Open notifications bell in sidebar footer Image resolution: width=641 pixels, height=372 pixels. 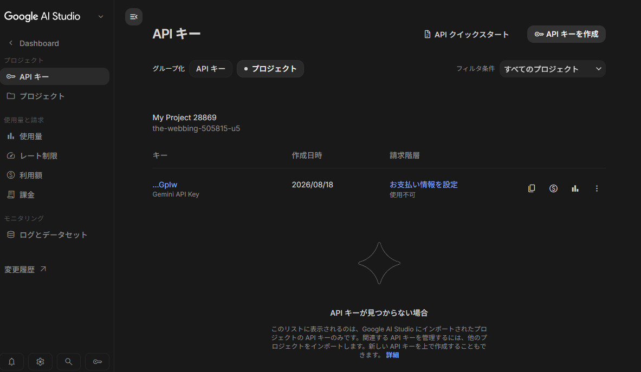(x=11, y=361)
